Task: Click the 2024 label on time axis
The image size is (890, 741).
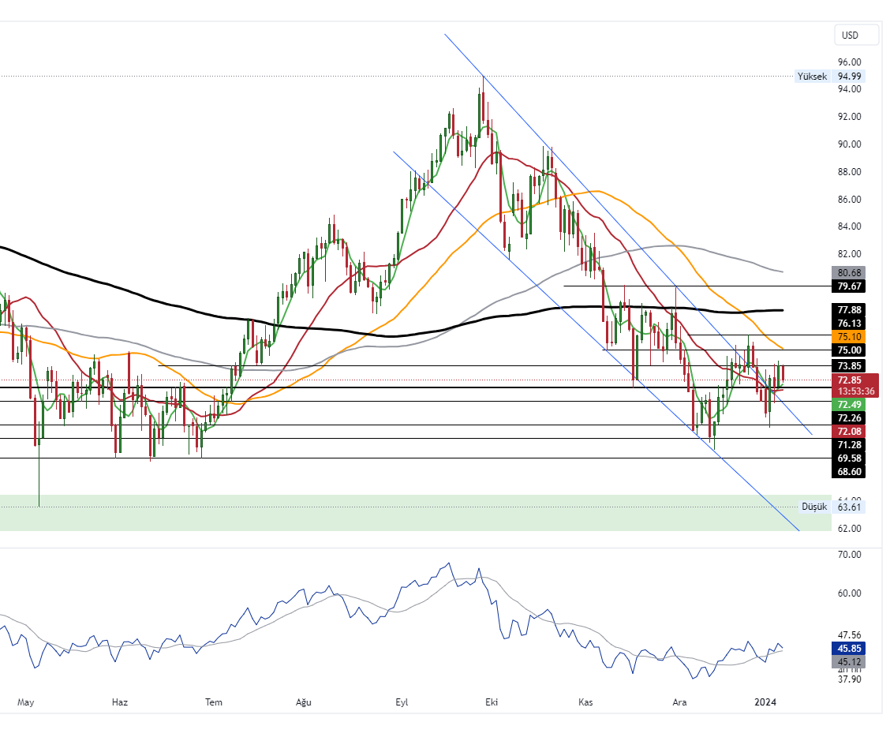Action: 766,702
